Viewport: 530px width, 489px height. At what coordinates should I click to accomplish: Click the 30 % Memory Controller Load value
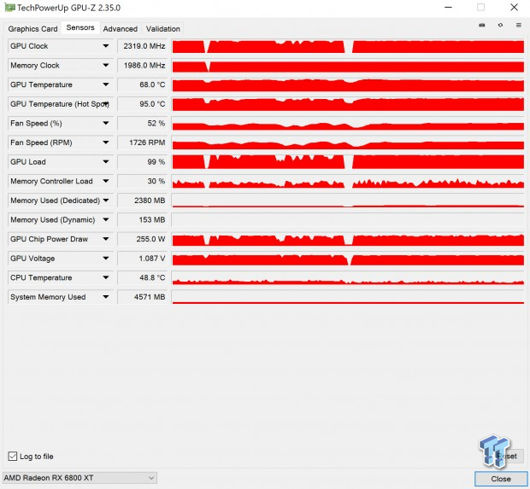click(x=143, y=181)
